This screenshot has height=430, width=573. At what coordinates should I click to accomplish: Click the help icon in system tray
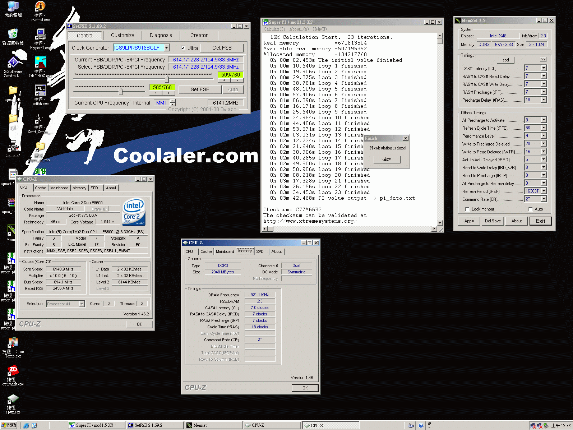click(421, 426)
